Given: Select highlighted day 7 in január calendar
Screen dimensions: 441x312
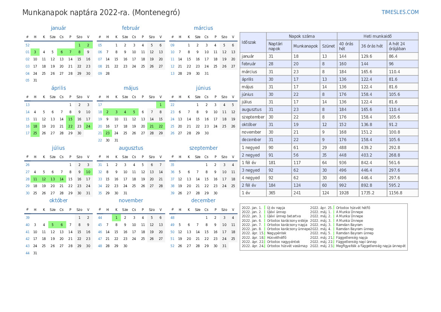Looking at the screenshot, I should pos(70,52).
